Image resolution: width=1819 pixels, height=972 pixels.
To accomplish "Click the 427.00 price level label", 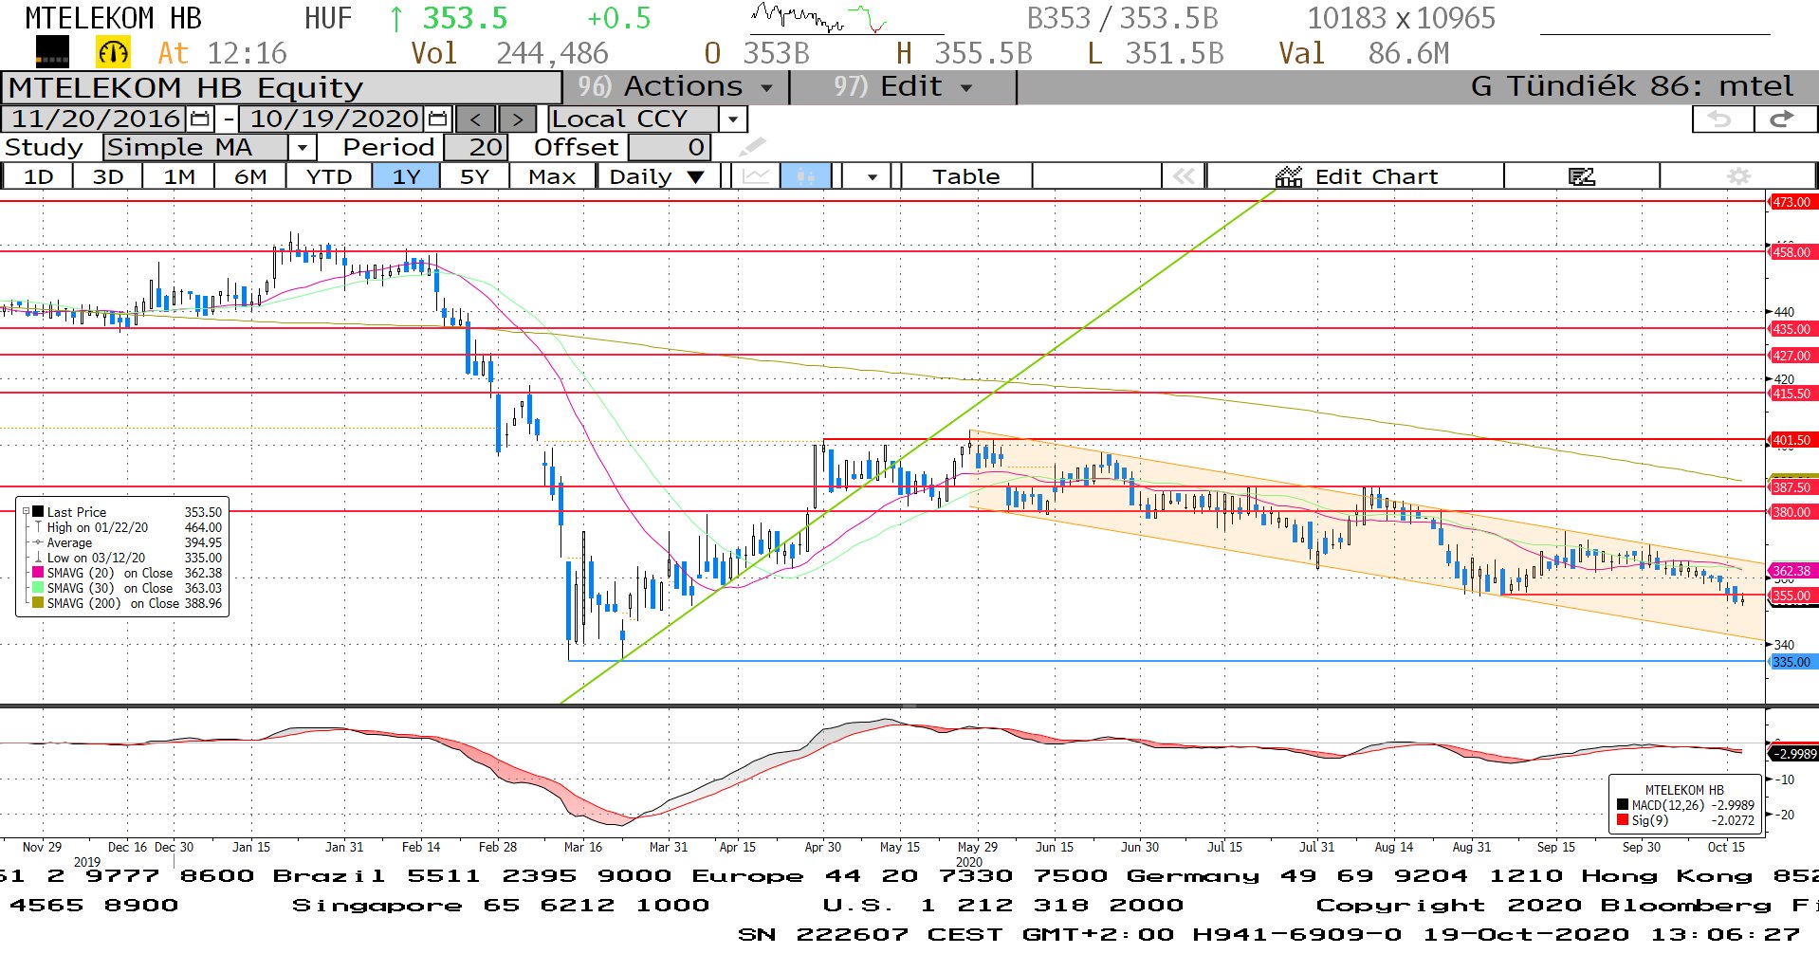I will 1791,356.
